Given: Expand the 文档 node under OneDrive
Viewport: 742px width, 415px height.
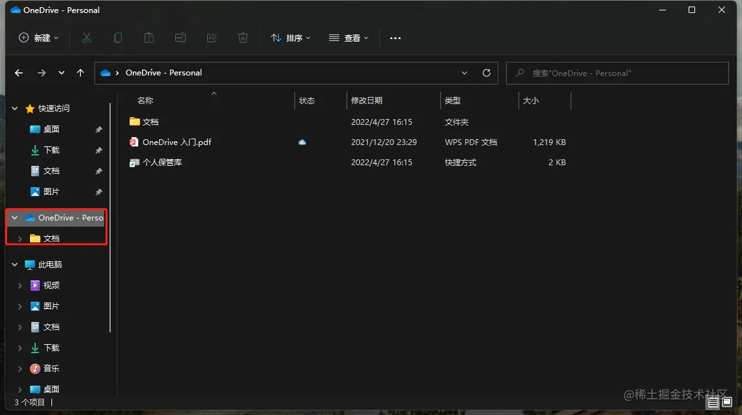Looking at the screenshot, I should coord(20,239).
